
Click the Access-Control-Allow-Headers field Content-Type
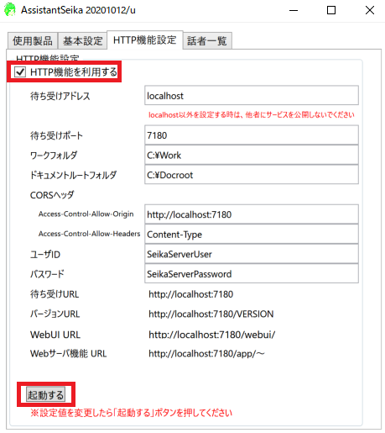252,234
